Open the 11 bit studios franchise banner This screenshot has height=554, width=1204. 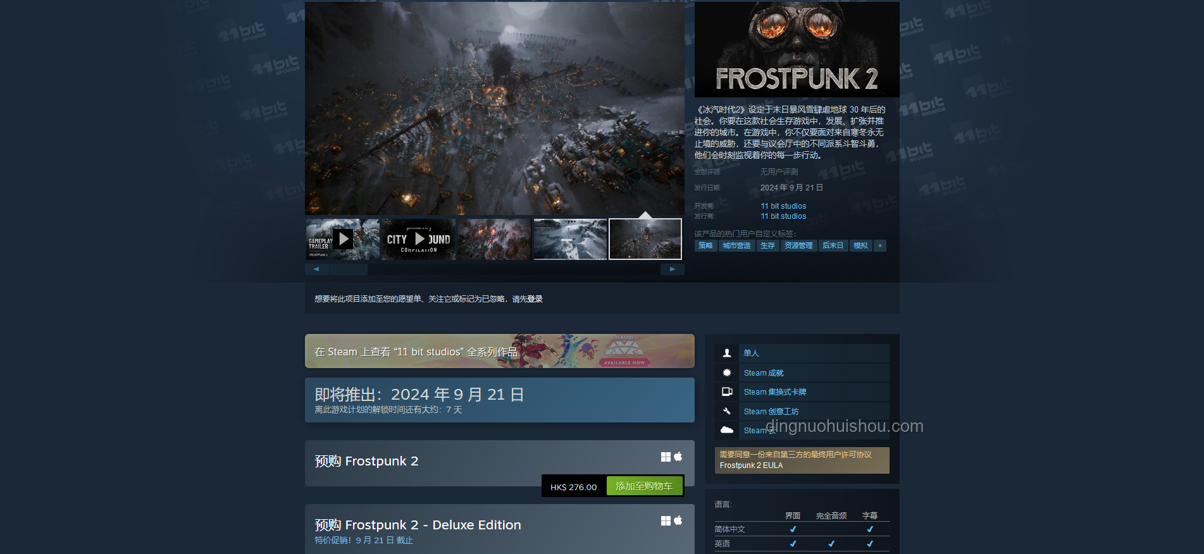pos(499,351)
